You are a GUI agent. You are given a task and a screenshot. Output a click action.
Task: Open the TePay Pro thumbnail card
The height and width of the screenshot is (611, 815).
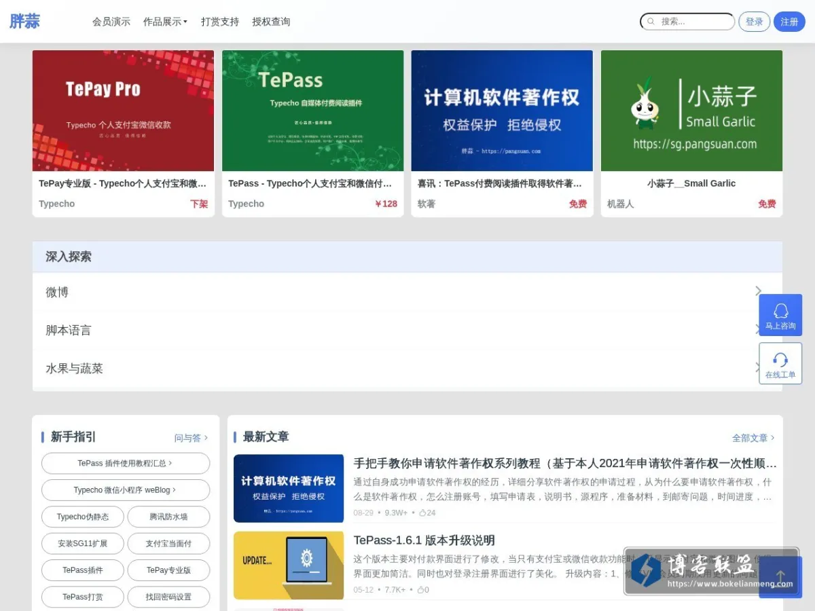click(x=123, y=111)
